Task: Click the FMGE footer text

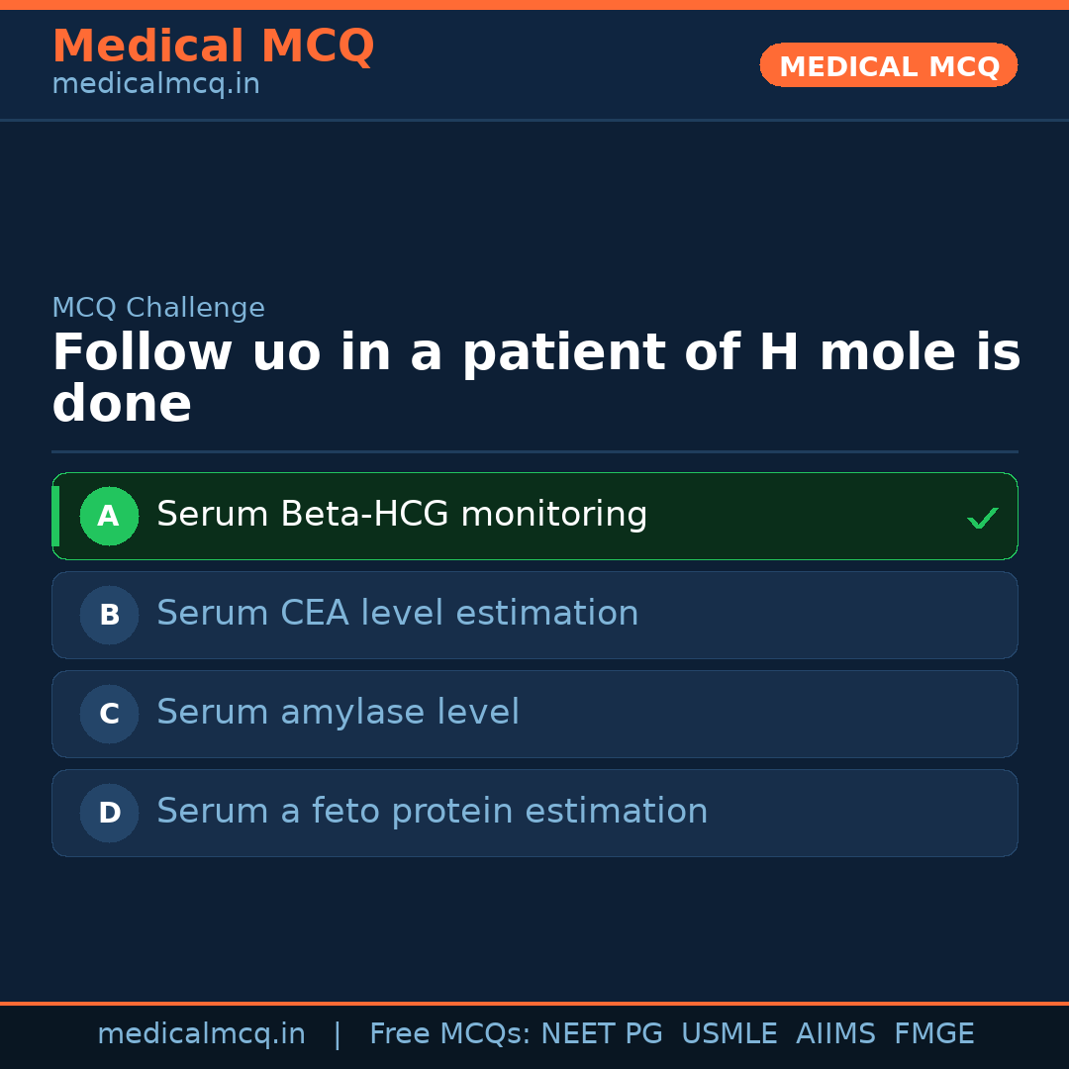Action: coord(933,1034)
